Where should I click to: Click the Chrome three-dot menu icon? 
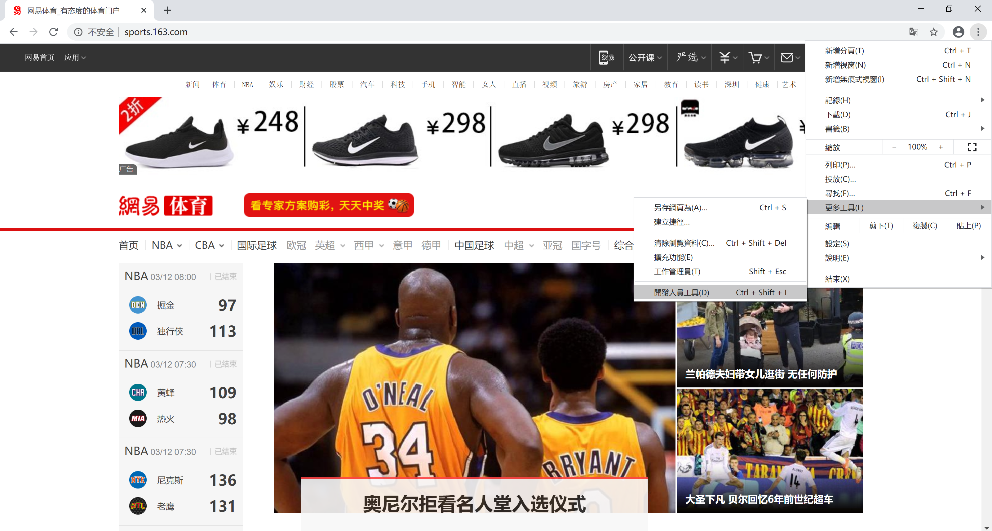coord(978,32)
